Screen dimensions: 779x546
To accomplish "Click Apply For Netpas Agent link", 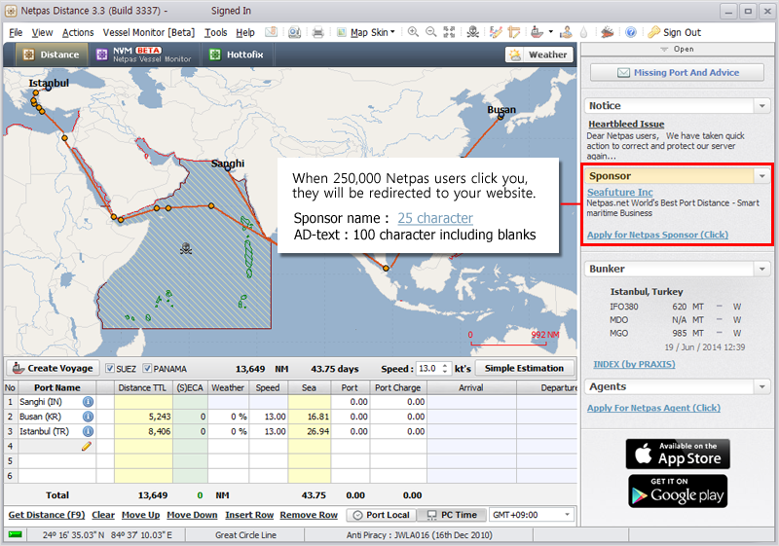I will coord(653,408).
